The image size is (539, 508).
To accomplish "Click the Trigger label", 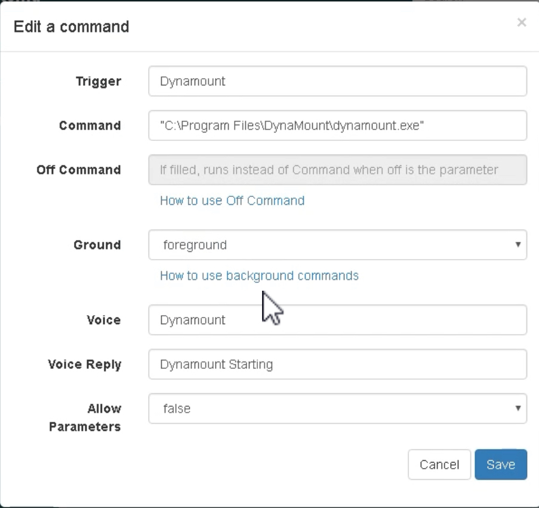I will click(98, 81).
